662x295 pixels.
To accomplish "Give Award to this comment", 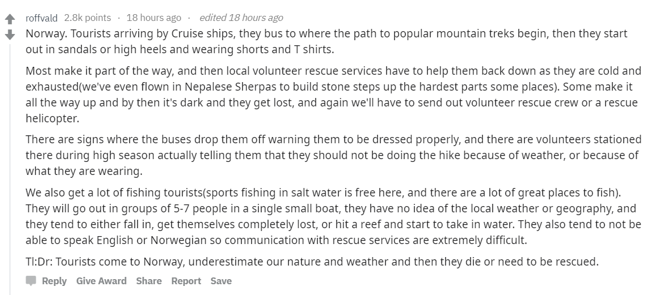I will click(x=102, y=281).
